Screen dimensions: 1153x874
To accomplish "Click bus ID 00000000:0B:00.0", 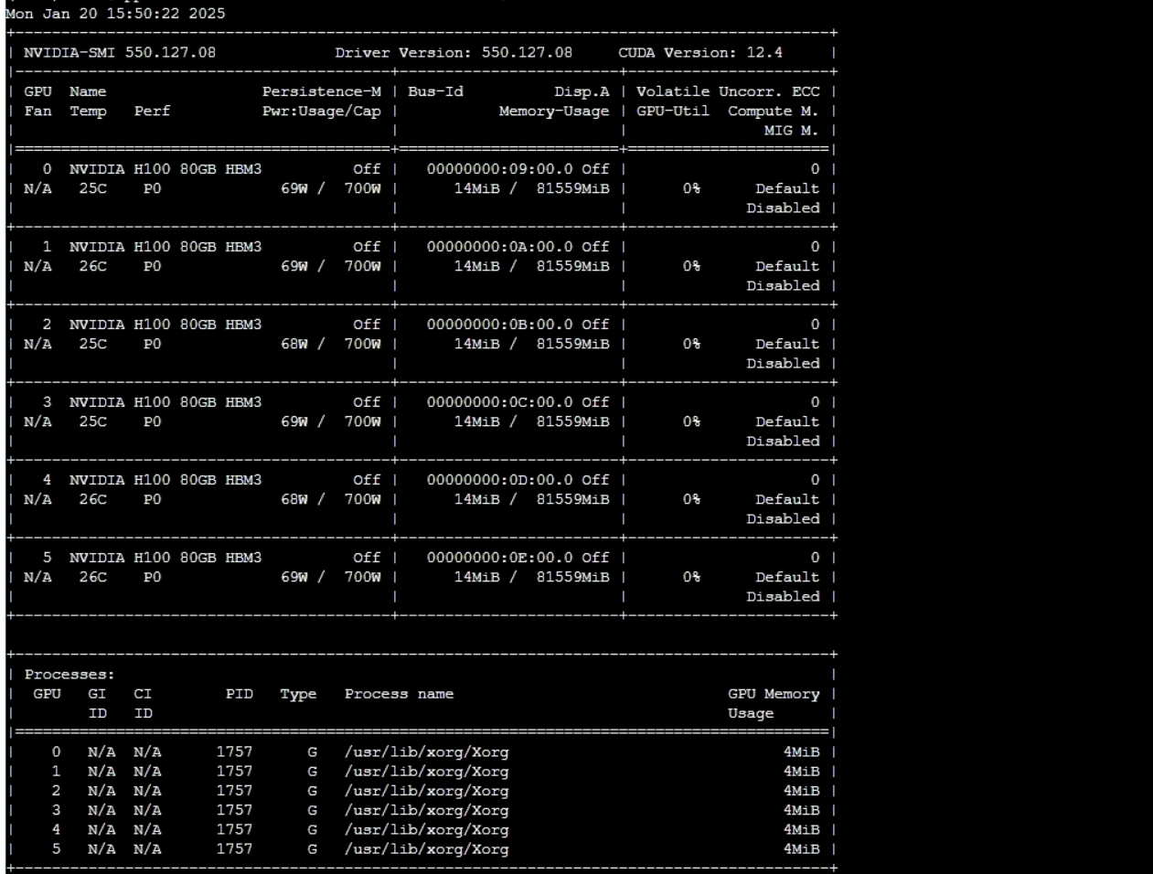I will click(499, 325).
